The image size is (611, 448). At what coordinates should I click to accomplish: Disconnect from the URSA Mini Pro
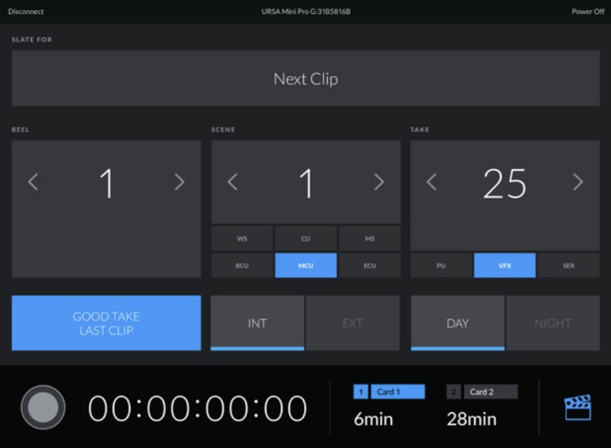tap(25, 11)
